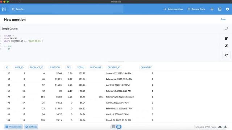Click cell February 6, 2020, 12:14 PM
The image size is (232, 130).
coord(119,79)
